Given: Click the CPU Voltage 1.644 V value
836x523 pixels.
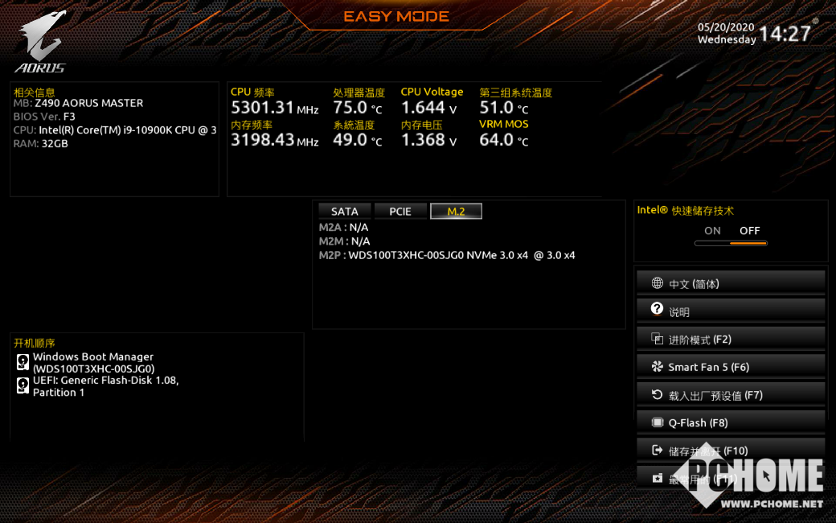Looking at the screenshot, I should (x=428, y=108).
